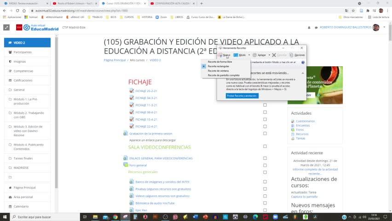Viewport: 392px width, 221px height.
Task: Open 'Grabación de la primera sesión' link
Action: 151,134
